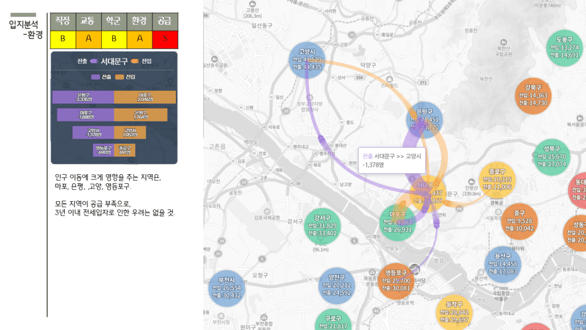The image size is (586, 330).
Task: Select the 구로구 bubble on the map
Action: point(333,320)
